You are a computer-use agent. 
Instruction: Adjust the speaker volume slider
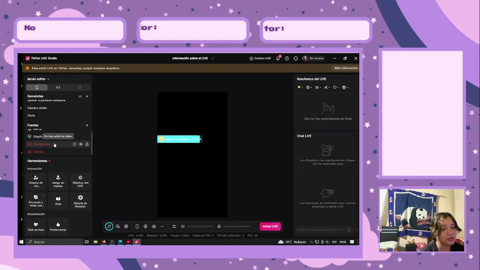pyautogui.click(x=200, y=226)
